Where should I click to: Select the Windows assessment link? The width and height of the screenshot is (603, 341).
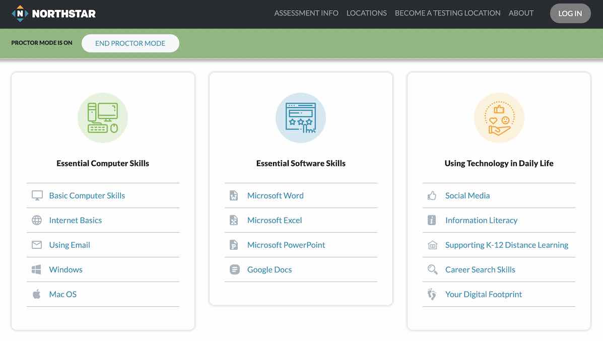(66, 269)
